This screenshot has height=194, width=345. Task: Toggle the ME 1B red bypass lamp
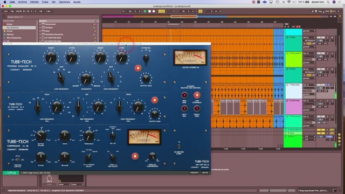click(155, 100)
